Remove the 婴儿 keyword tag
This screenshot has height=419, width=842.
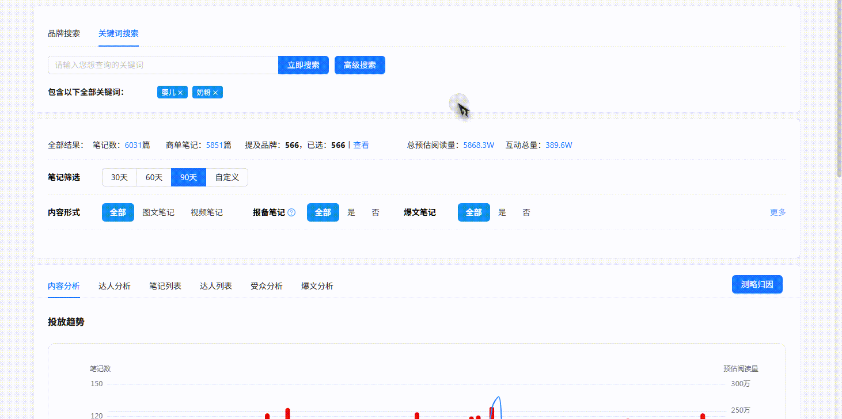click(180, 93)
